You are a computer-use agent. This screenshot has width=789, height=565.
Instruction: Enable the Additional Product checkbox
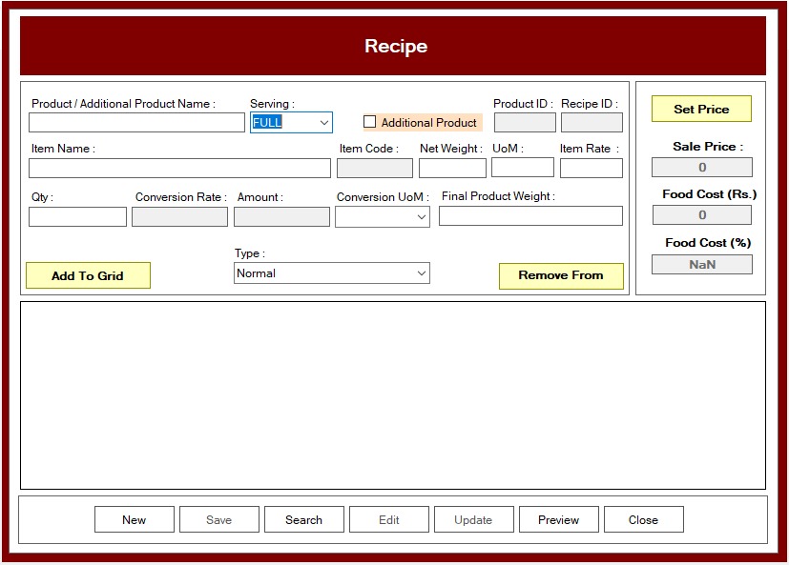click(370, 122)
